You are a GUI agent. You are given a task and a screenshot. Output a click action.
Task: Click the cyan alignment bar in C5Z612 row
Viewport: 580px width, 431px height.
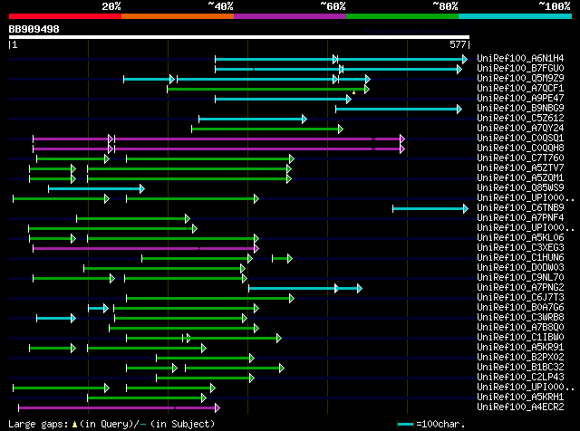pos(253,119)
